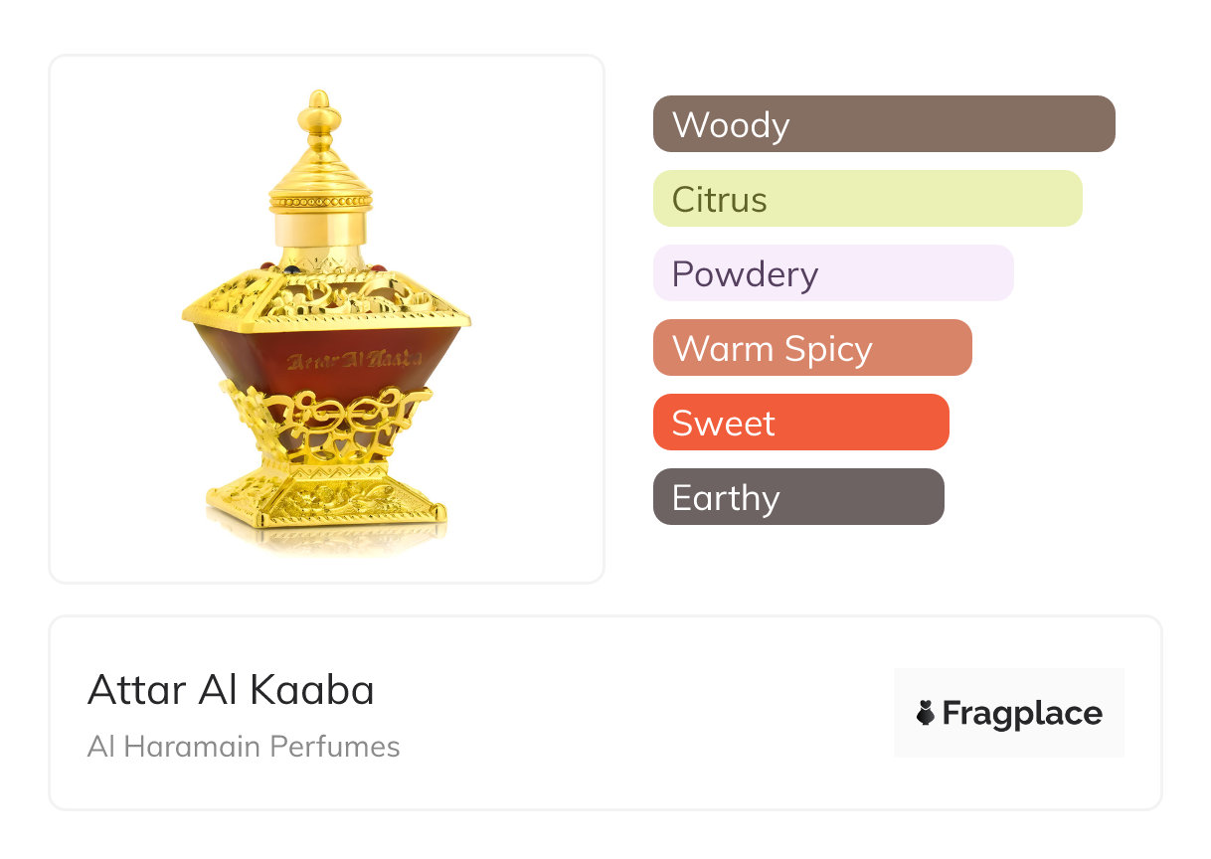Click the Citrus label text

click(x=719, y=200)
